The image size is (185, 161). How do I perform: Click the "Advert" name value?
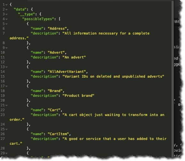(x=56, y=52)
